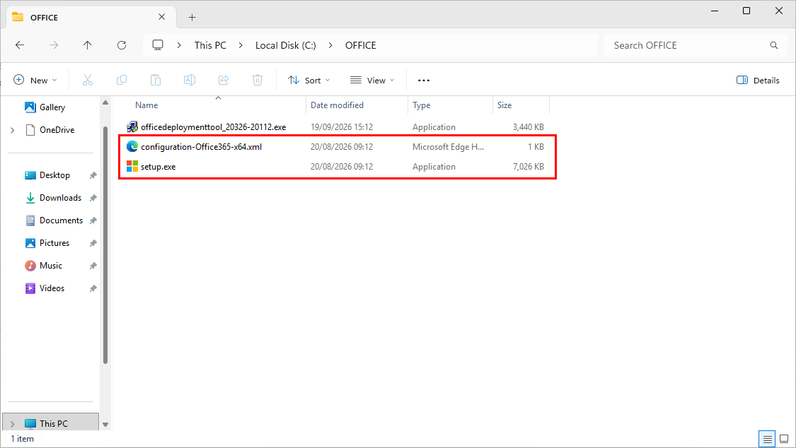Open Gallery in navigation pane
796x448 pixels.
click(x=52, y=107)
